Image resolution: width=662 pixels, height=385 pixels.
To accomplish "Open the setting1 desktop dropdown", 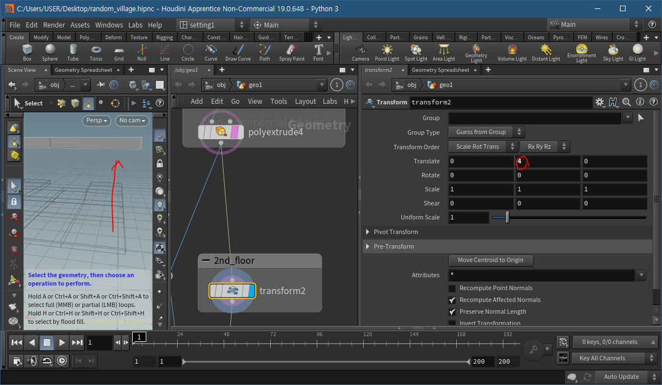I will [x=212, y=25].
